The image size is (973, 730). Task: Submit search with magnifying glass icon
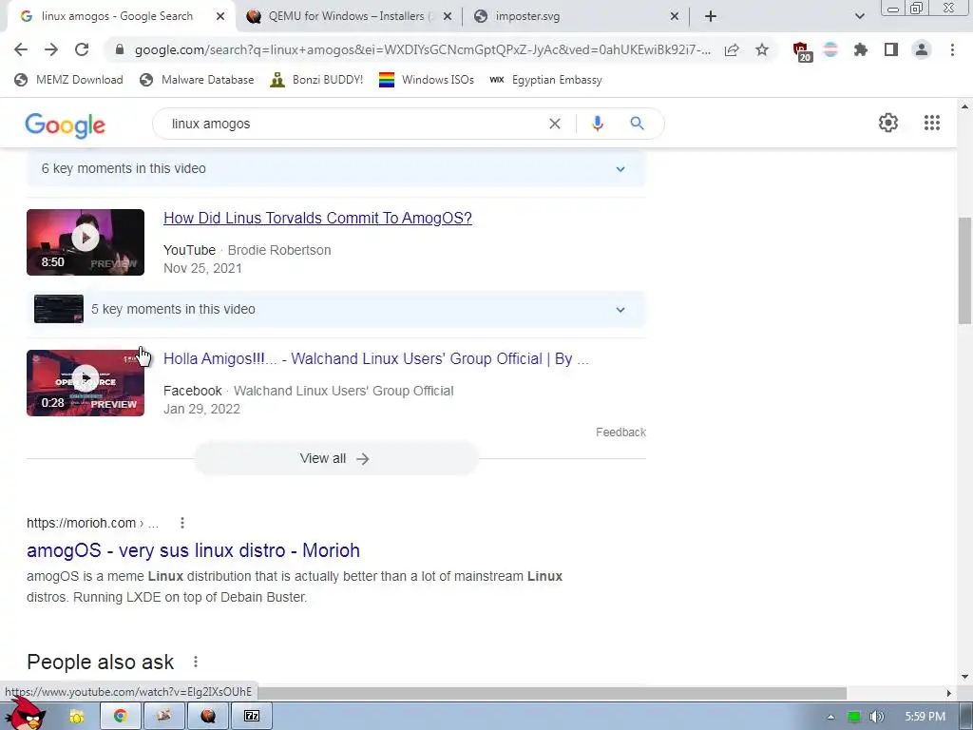[x=637, y=124]
